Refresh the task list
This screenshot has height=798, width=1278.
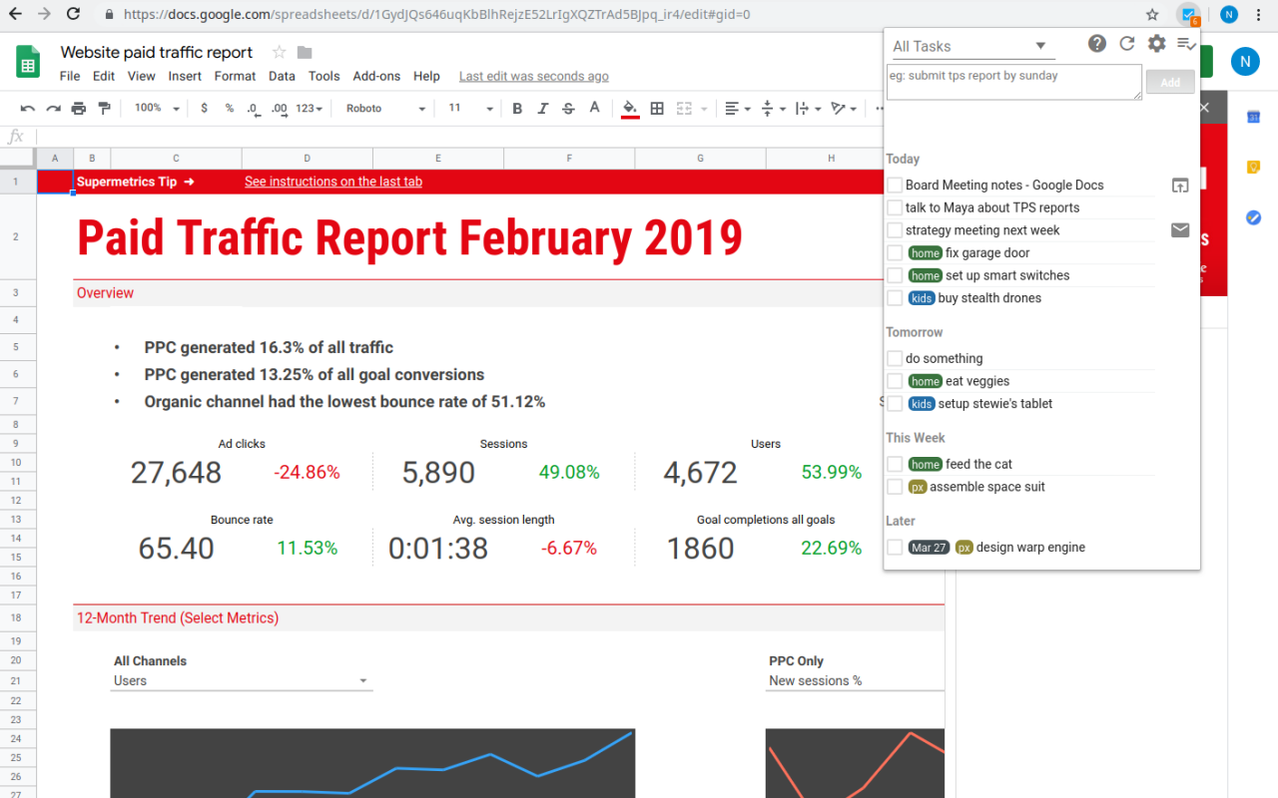(1126, 43)
